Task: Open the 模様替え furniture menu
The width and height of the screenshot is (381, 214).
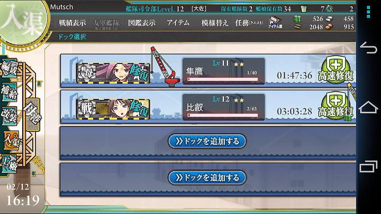Action: 214,23
